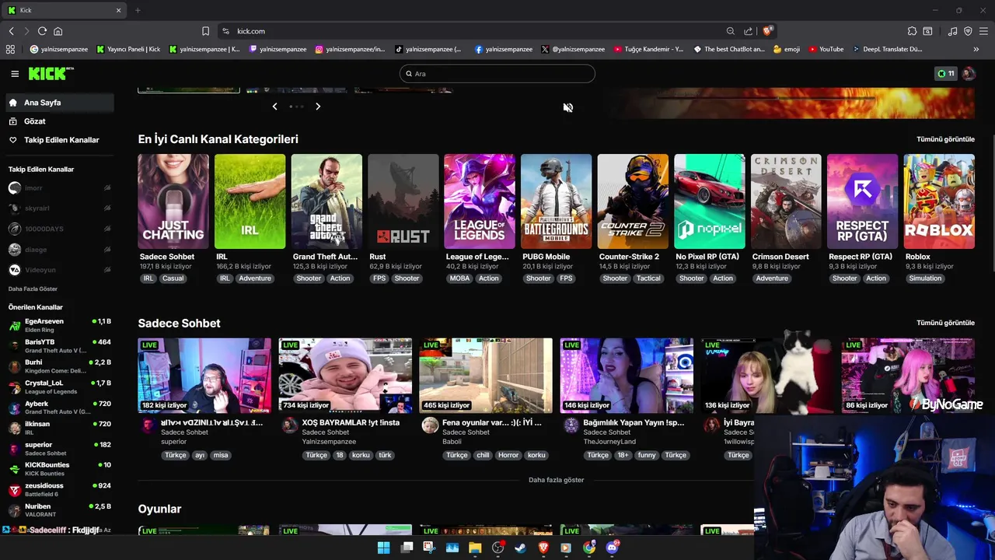995x560 pixels.
Task: Open Counter-Strike 2 category card
Action: pos(633,201)
